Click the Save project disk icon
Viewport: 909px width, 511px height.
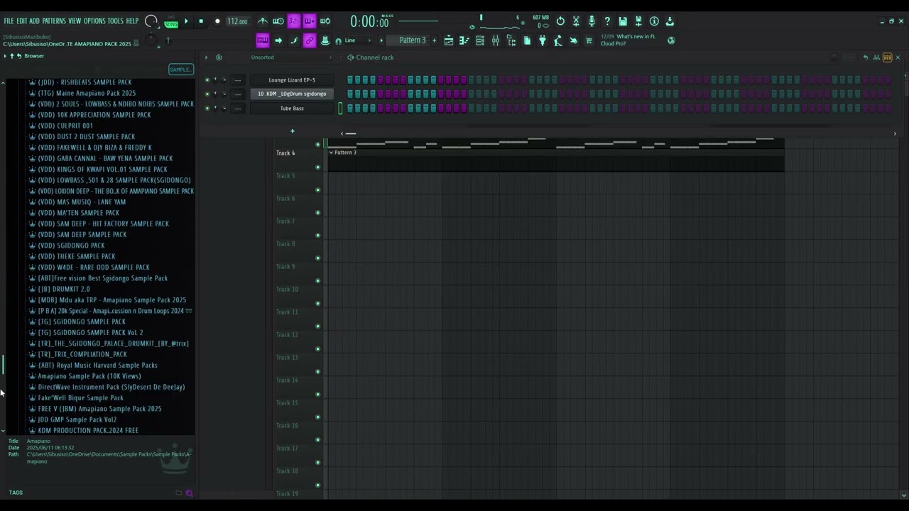pyautogui.click(x=623, y=21)
